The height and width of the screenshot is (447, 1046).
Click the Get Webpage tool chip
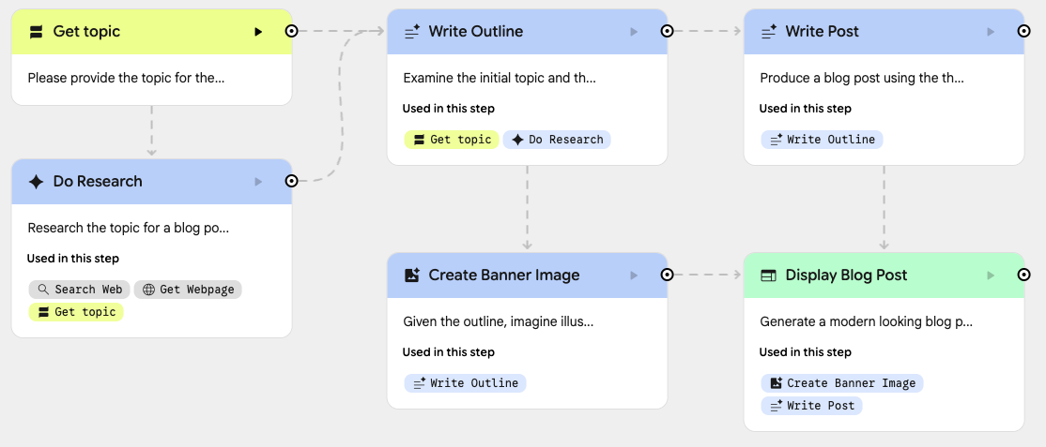[188, 290]
